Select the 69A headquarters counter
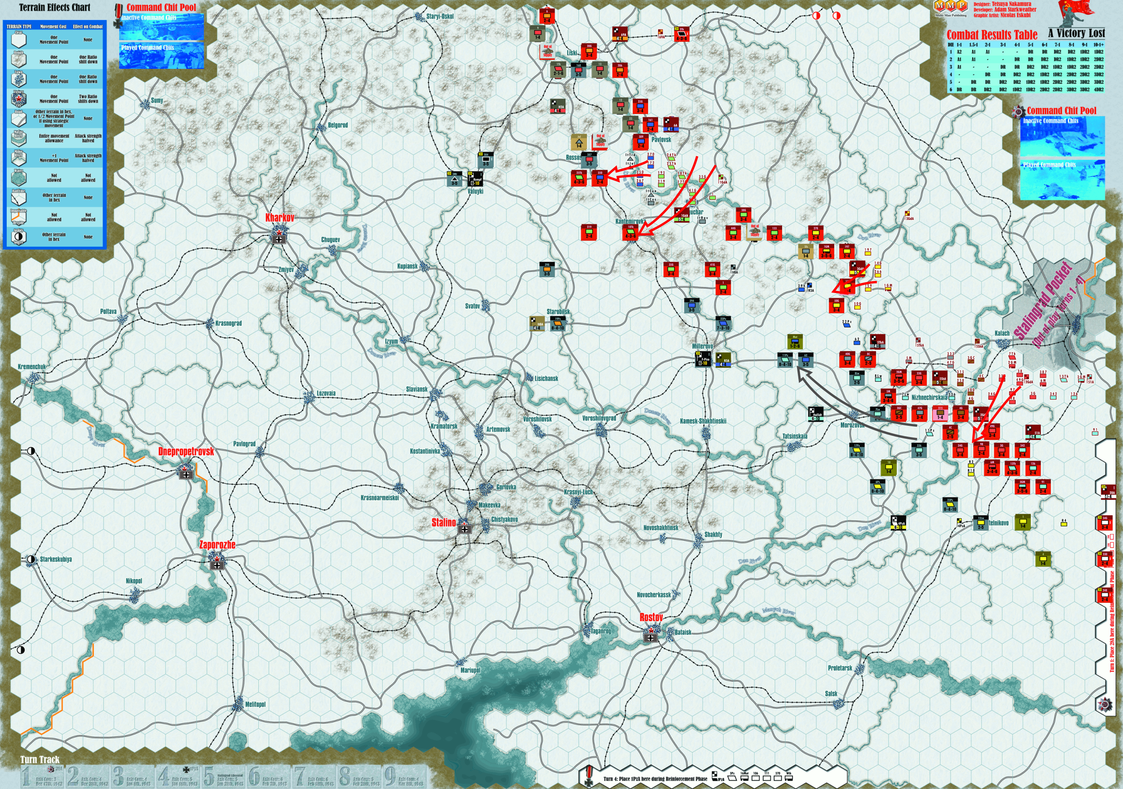 coord(620,34)
